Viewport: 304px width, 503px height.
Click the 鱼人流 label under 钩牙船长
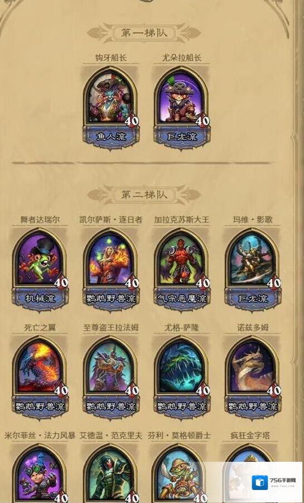(x=111, y=137)
